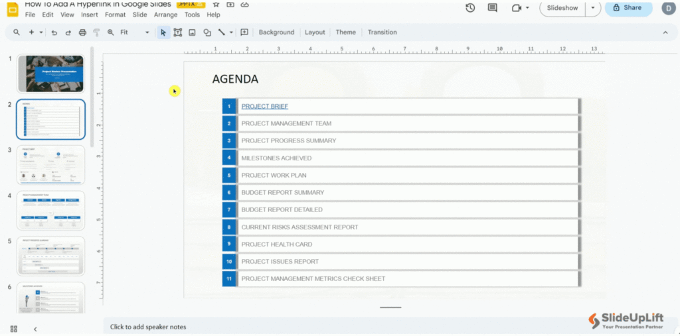Viewport: 680px width, 336px height.
Task: Click the search menus magnifier icon
Action: pyautogui.click(x=17, y=32)
